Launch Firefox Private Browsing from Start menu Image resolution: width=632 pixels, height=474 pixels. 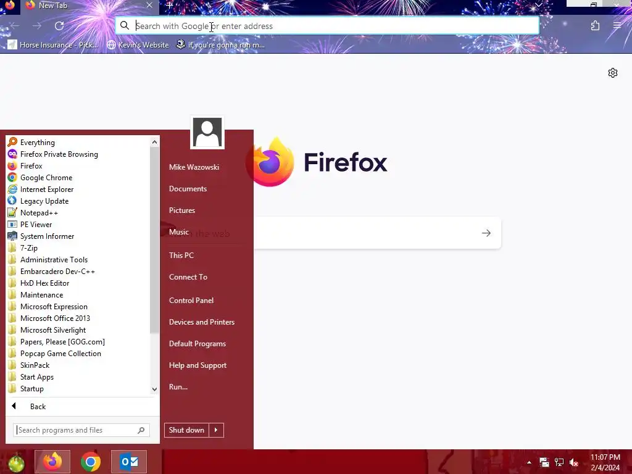tap(59, 154)
